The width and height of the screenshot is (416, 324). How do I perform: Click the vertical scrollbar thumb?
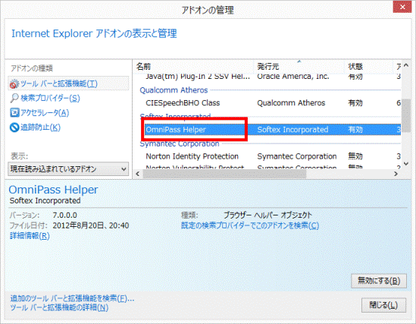coord(406,115)
